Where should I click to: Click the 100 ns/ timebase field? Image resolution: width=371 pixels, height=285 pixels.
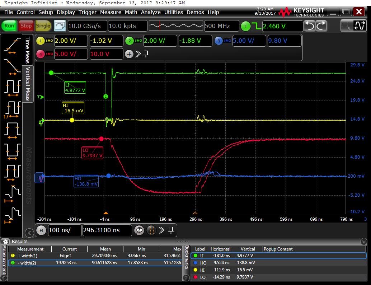(x=65, y=230)
